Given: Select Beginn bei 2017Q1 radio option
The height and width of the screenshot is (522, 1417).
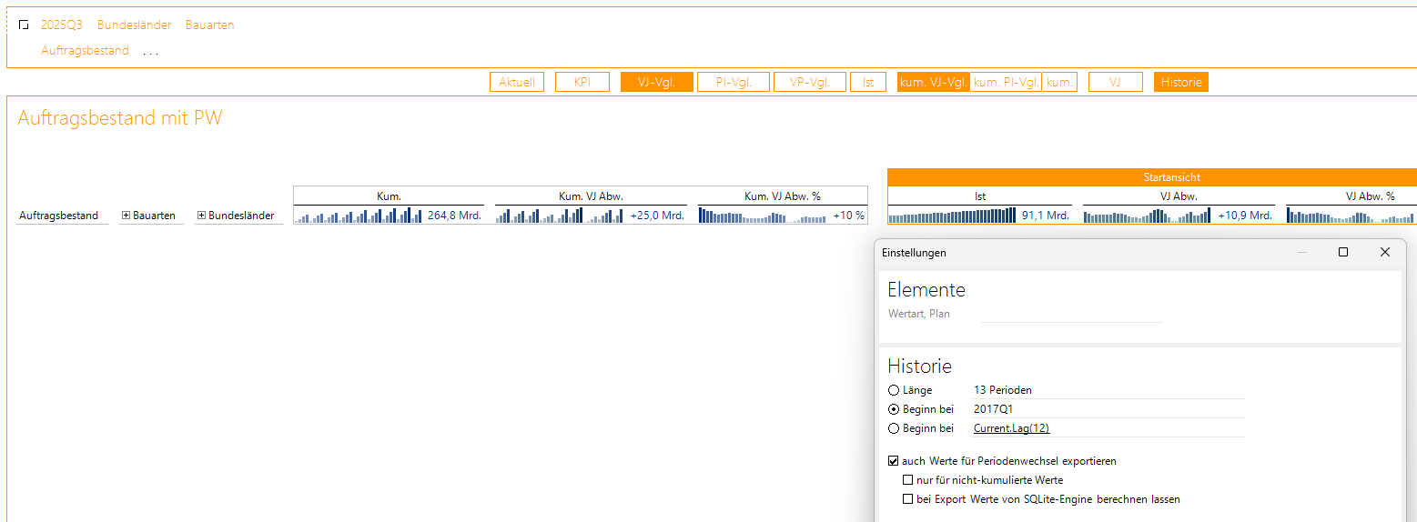Looking at the screenshot, I should click(x=894, y=409).
